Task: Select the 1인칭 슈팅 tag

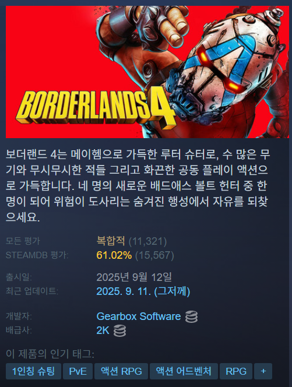Action: (x=33, y=371)
